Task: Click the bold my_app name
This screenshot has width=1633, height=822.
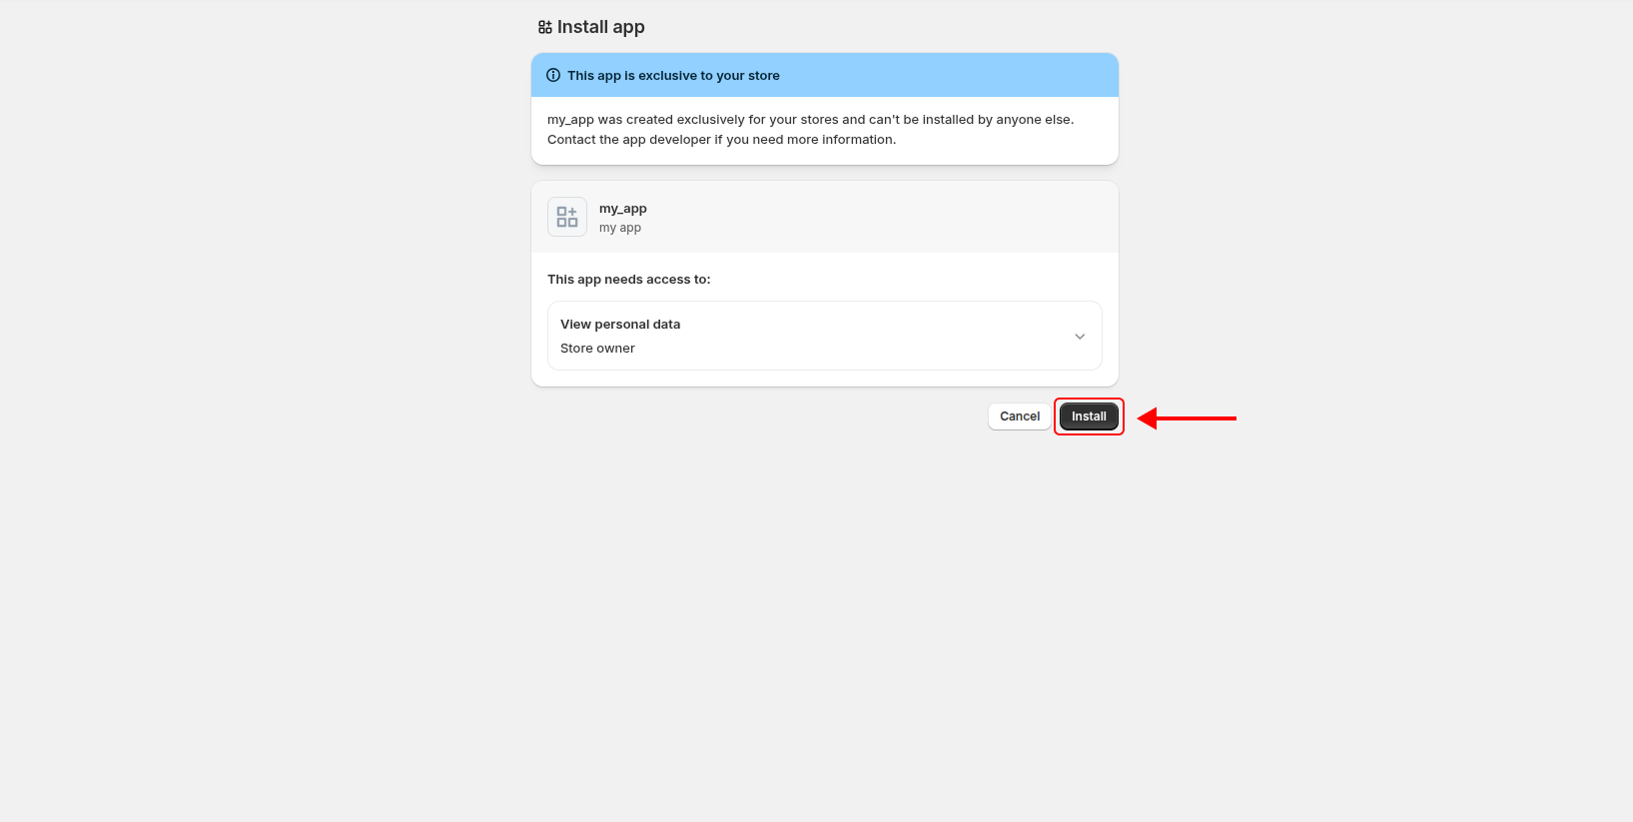Action: 622,209
